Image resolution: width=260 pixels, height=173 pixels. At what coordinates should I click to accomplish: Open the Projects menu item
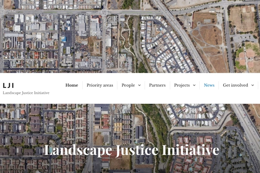click(x=182, y=85)
